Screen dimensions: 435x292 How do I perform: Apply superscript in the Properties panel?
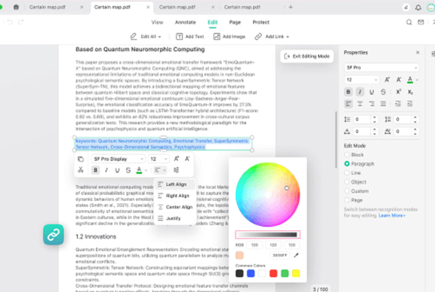click(x=398, y=92)
